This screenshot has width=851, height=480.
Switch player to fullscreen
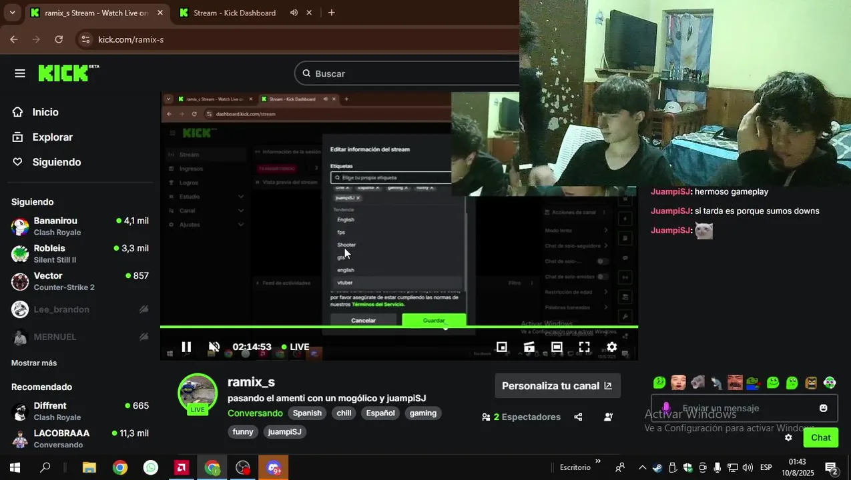[584, 347]
